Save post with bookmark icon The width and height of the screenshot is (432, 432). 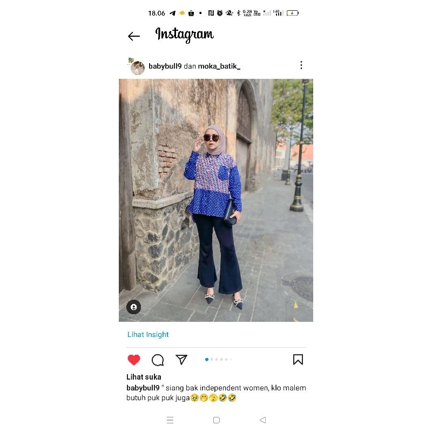coord(298,360)
